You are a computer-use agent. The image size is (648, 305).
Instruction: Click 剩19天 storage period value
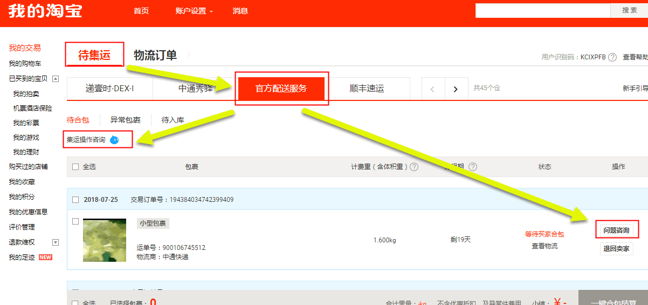460,239
